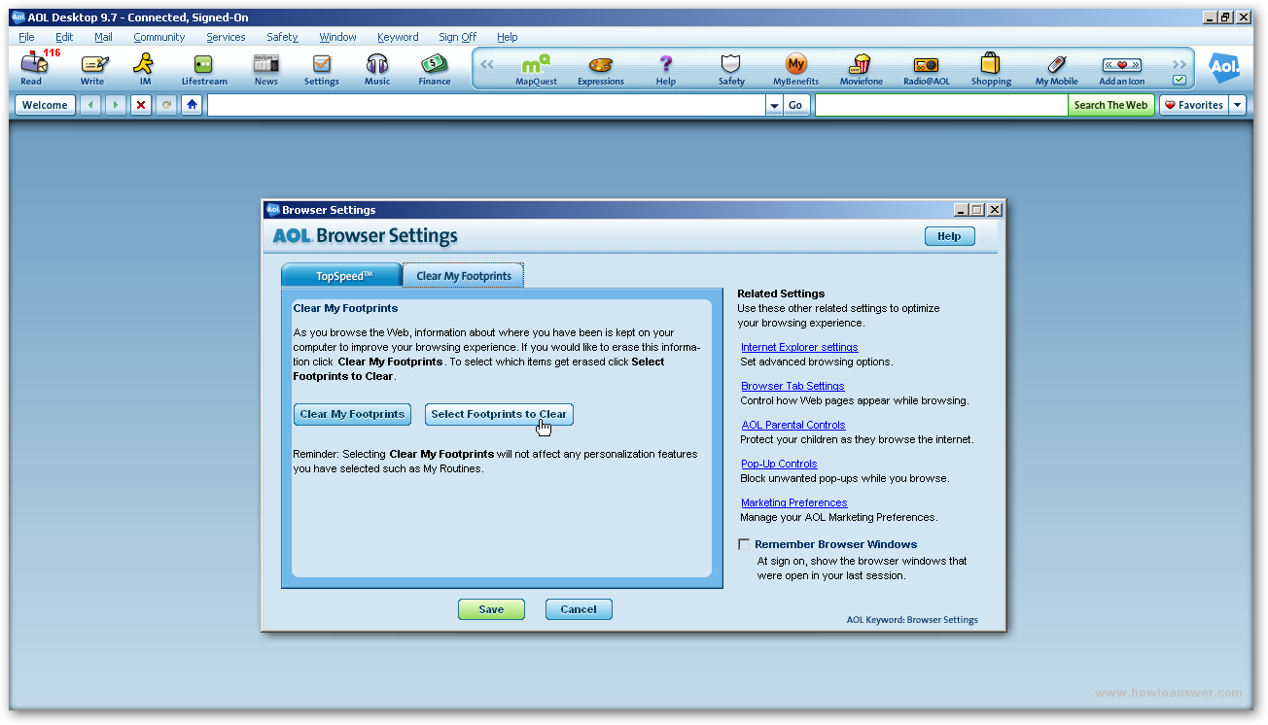Image resolution: width=1268 pixels, height=725 pixels.
Task: Click the Clear My Footprints button
Action: pyautogui.click(x=352, y=414)
